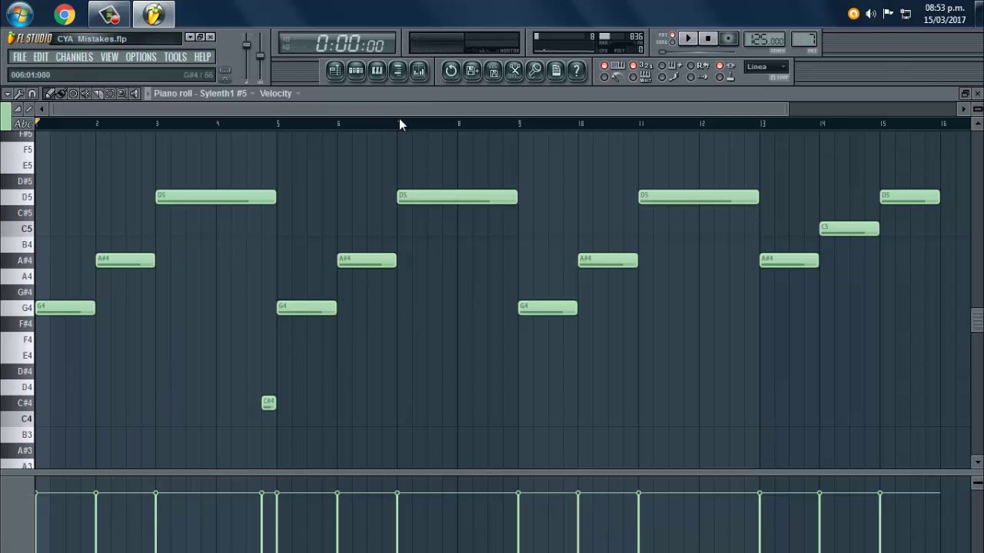Click the question mark help icon
Image resolution: width=984 pixels, height=553 pixels.
pos(577,71)
